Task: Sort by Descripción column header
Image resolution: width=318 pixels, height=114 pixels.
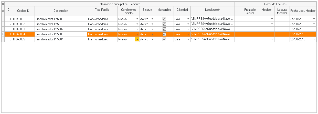Action: (61, 11)
